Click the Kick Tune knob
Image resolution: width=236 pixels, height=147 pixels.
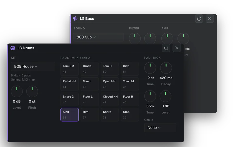tap(150, 68)
